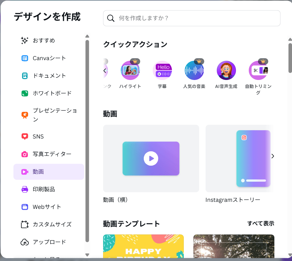Open the 人気の音楽 waveform icon

click(x=194, y=70)
